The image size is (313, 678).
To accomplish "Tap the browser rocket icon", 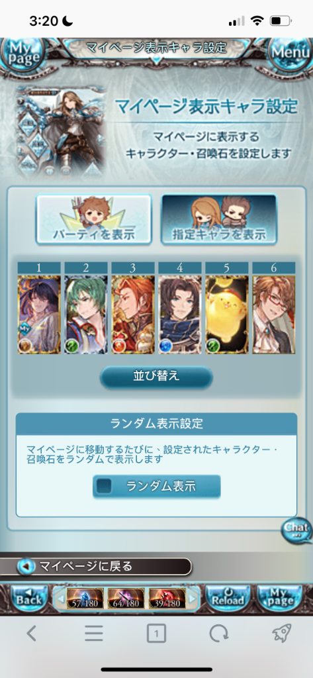I will click(281, 634).
